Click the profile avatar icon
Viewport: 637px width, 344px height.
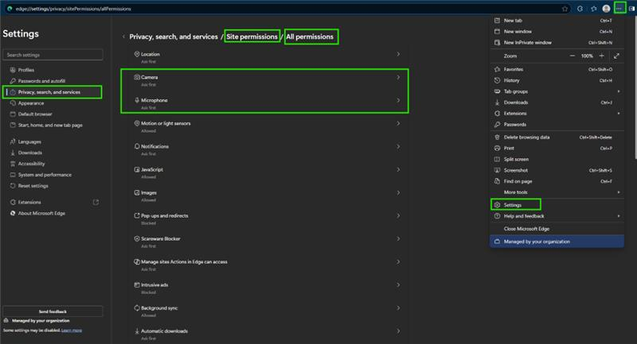[606, 9]
